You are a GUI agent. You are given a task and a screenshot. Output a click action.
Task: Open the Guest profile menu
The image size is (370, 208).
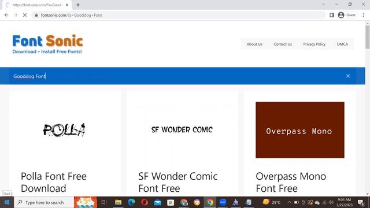(347, 15)
